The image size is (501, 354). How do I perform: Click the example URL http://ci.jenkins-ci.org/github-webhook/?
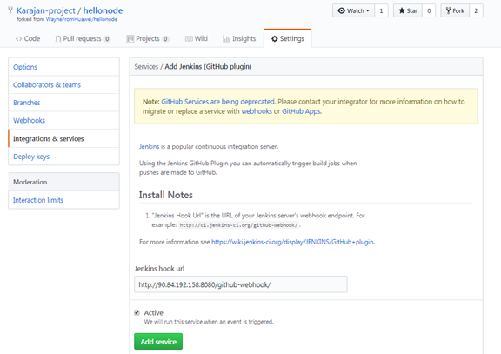point(238,225)
